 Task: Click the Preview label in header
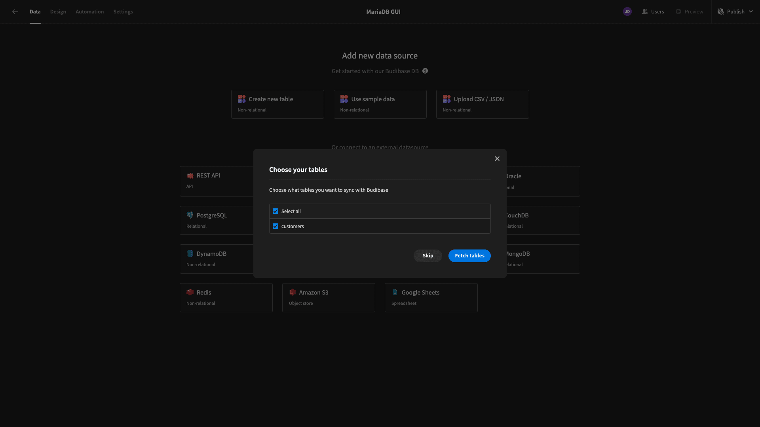[694, 12]
